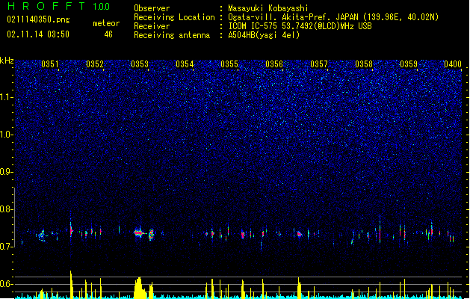Click the meteor label
This screenshot has height=299, width=470.
tap(106, 23)
